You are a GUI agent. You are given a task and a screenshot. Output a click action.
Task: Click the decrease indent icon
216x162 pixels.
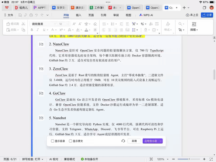click(x=121, y=24)
